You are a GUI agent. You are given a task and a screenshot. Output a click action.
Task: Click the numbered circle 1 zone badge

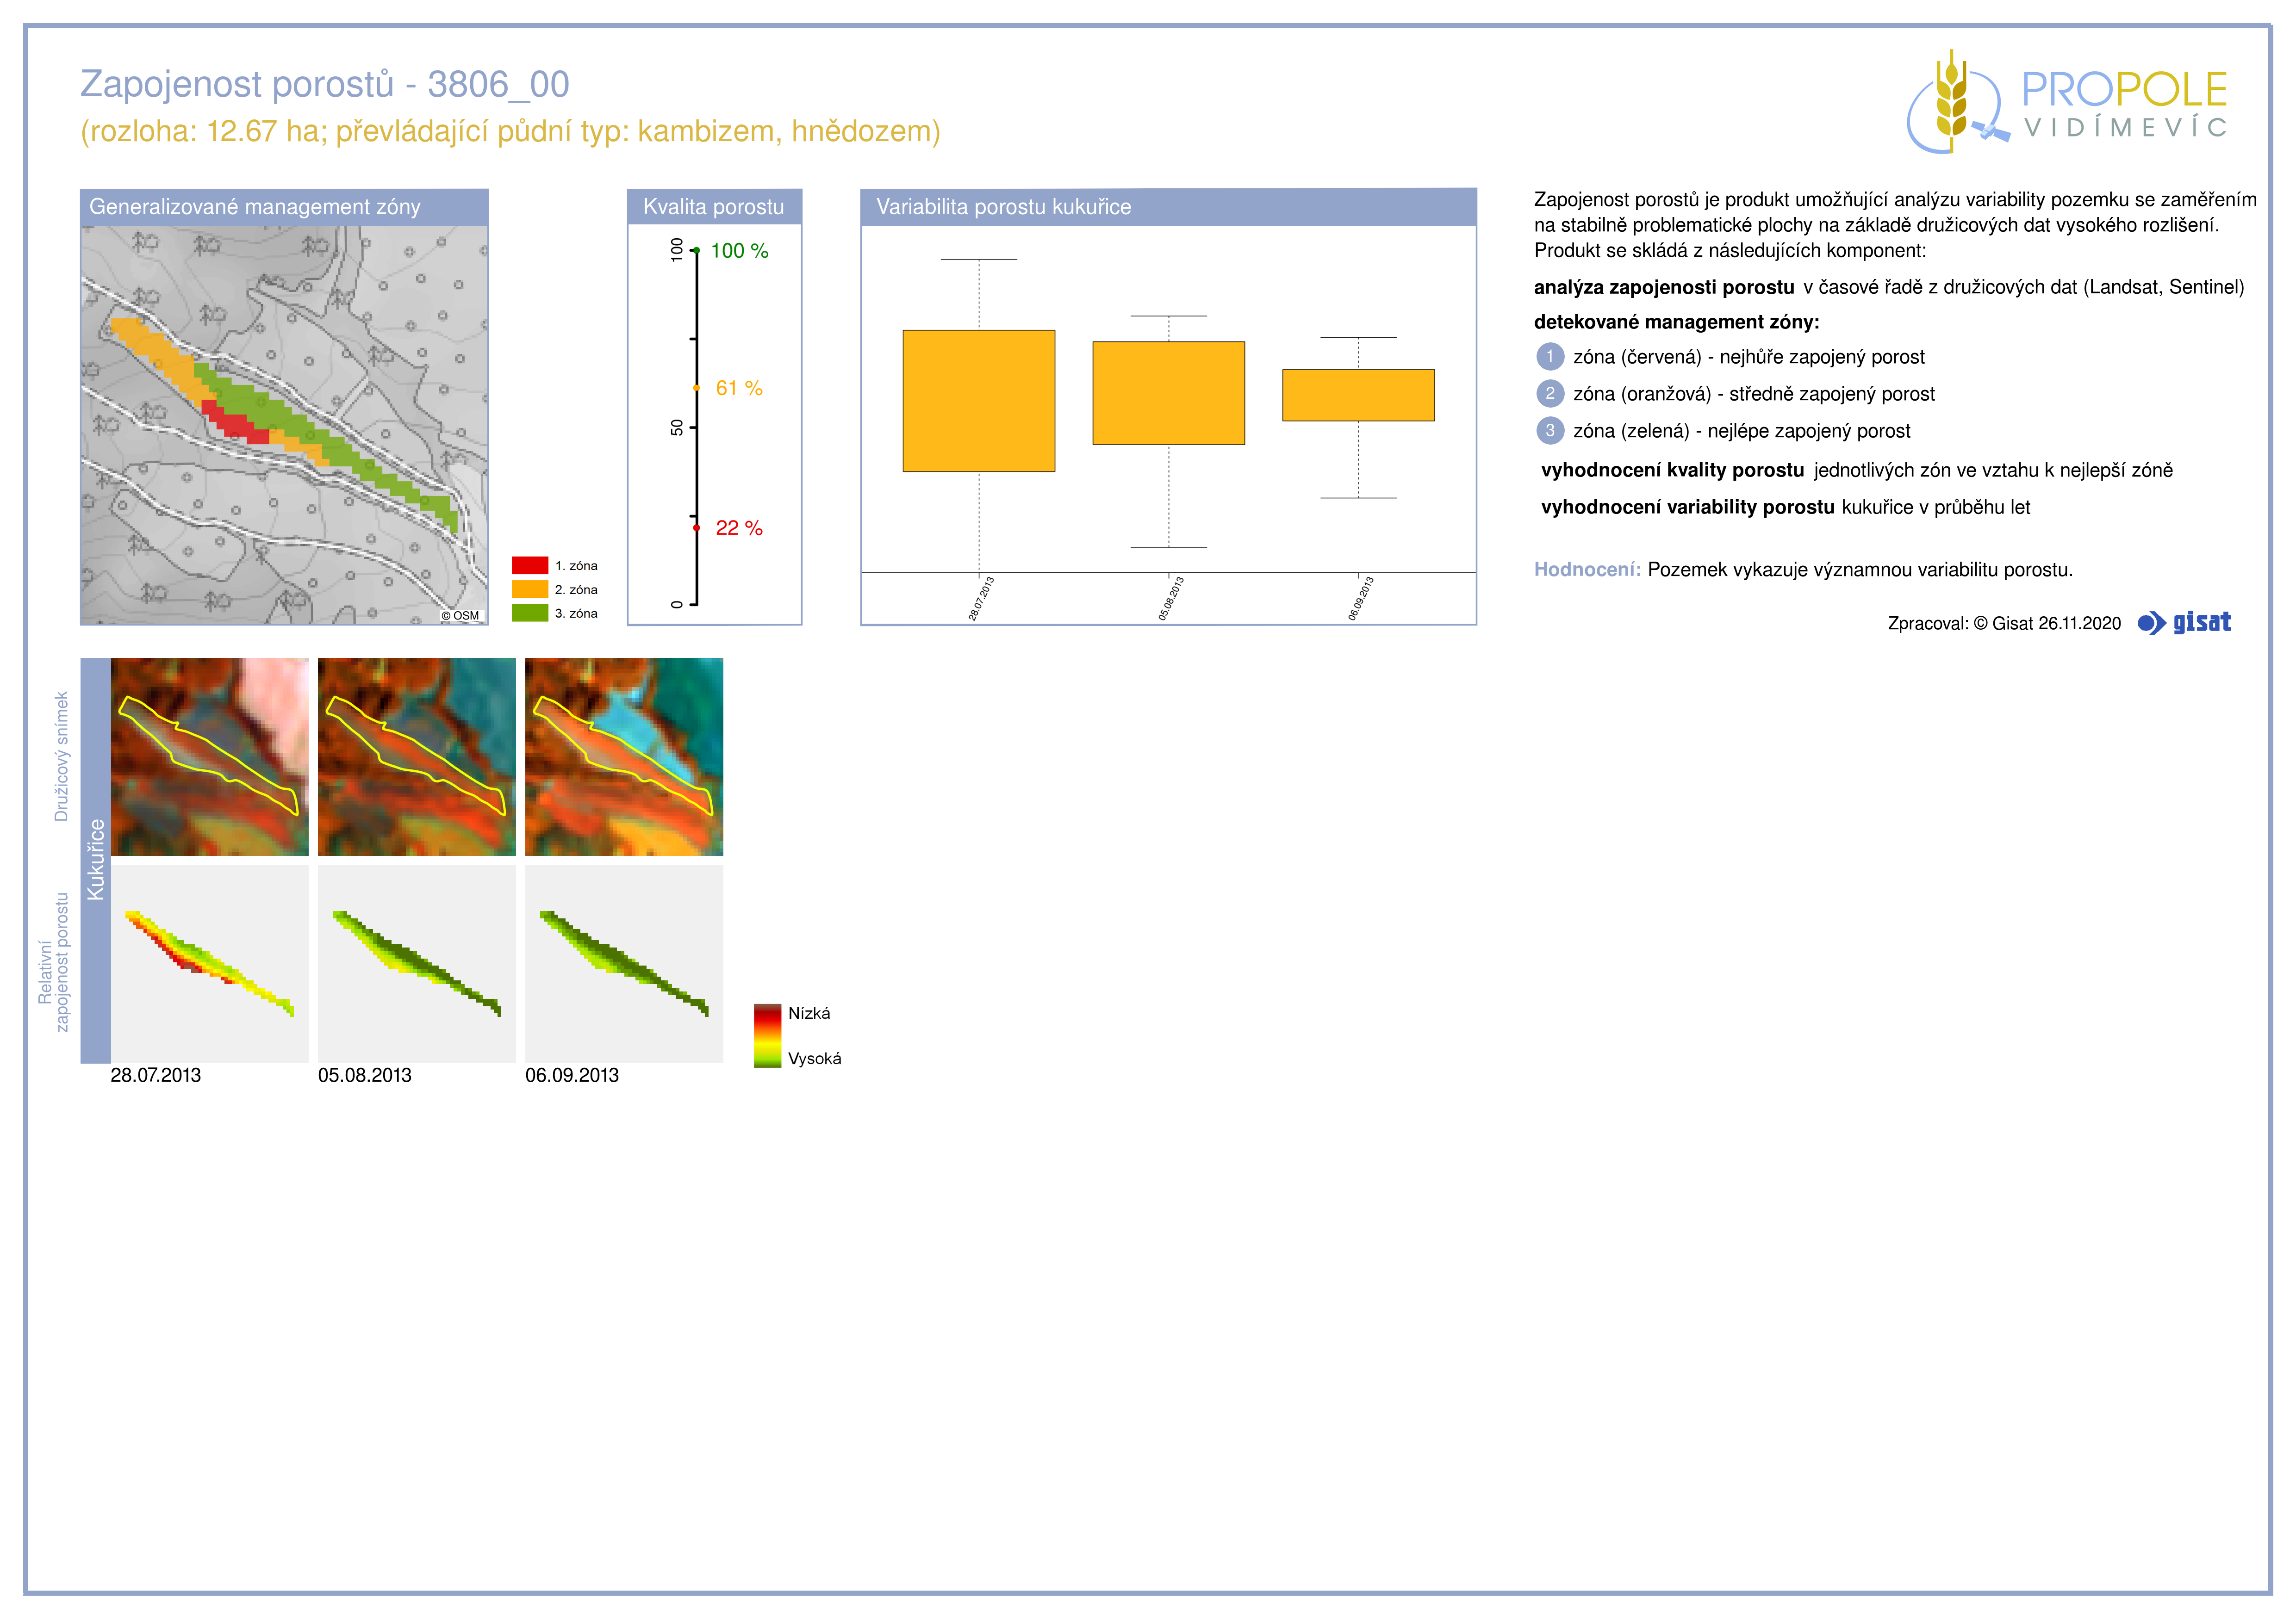(x=1550, y=357)
